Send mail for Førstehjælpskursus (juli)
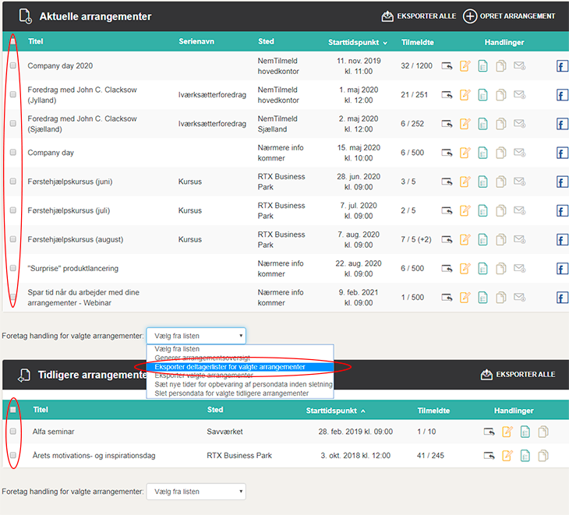 click(519, 210)
